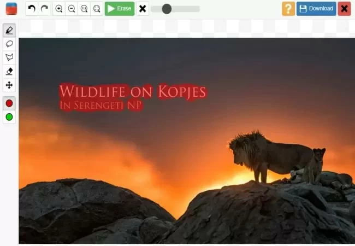355x246 pixels.
Task: Adjust the brush size slider
Action: tap(167, 9)
